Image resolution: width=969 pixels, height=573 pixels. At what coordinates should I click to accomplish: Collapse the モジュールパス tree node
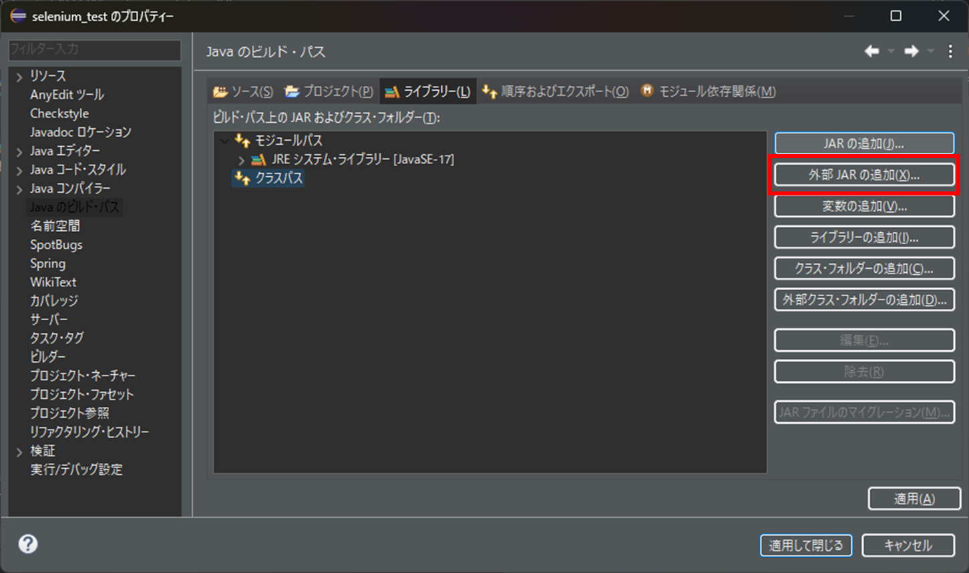click(x=224, y=140)
